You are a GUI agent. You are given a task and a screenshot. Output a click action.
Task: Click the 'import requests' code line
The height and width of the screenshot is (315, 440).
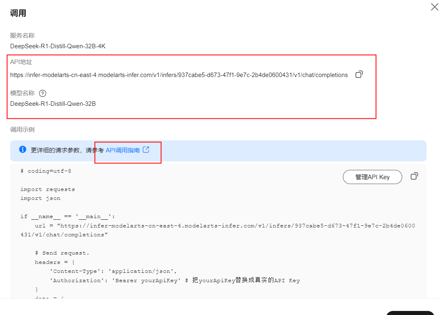point(48,189)
